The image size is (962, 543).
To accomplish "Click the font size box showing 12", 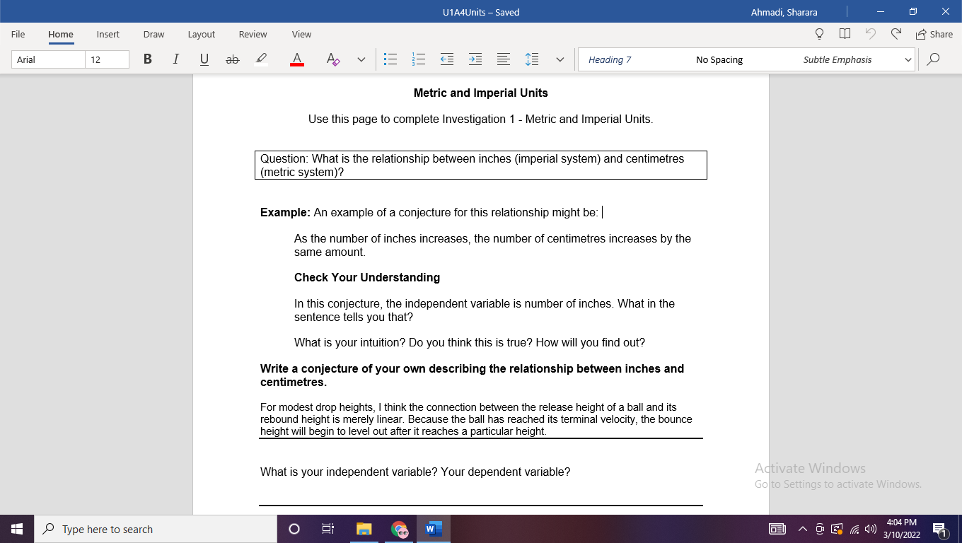I will (x=108, y=59).
